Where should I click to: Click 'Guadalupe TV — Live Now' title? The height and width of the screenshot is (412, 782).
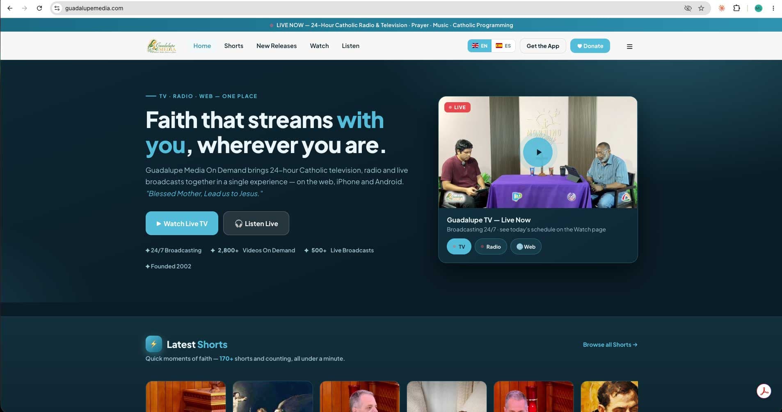tap(489, 220)
